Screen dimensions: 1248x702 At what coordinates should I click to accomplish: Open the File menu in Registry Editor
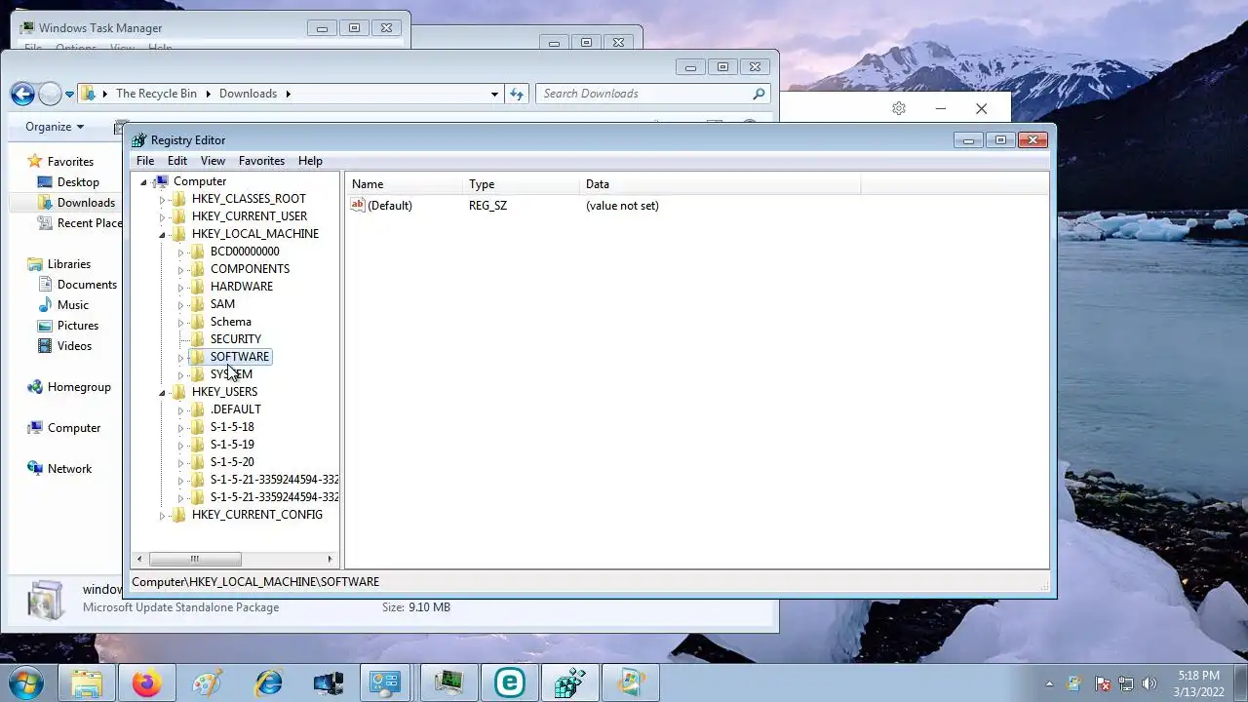coord(144,161)
